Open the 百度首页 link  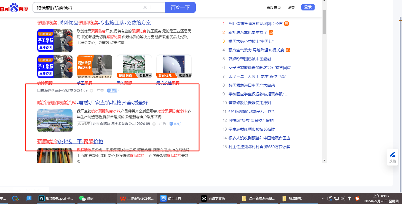click(x=274, y=7)
